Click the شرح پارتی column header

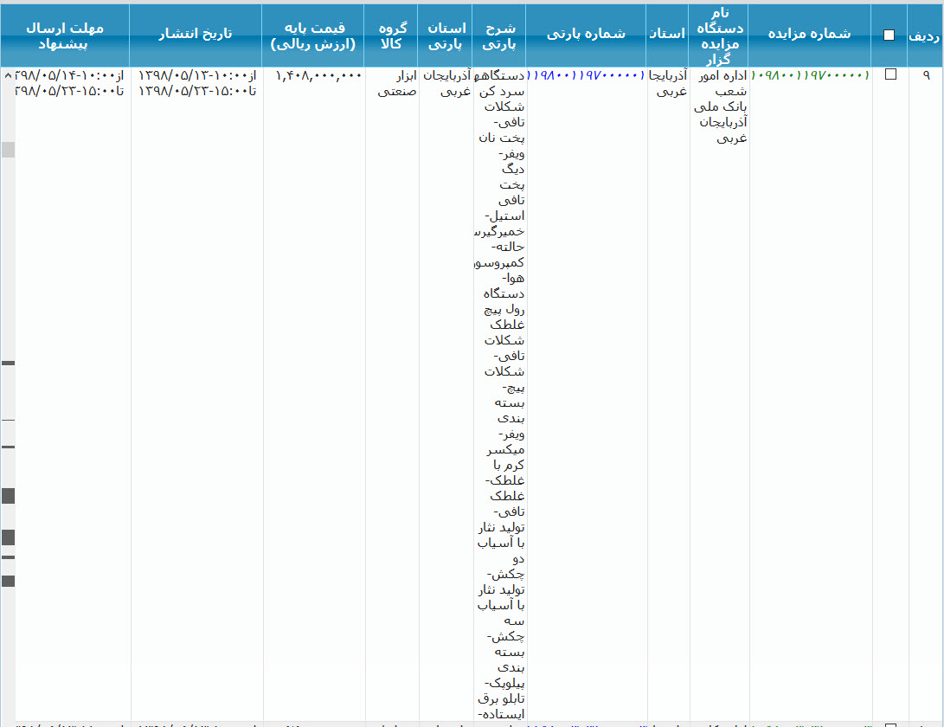pyautogui.click(x=499, y=35)
